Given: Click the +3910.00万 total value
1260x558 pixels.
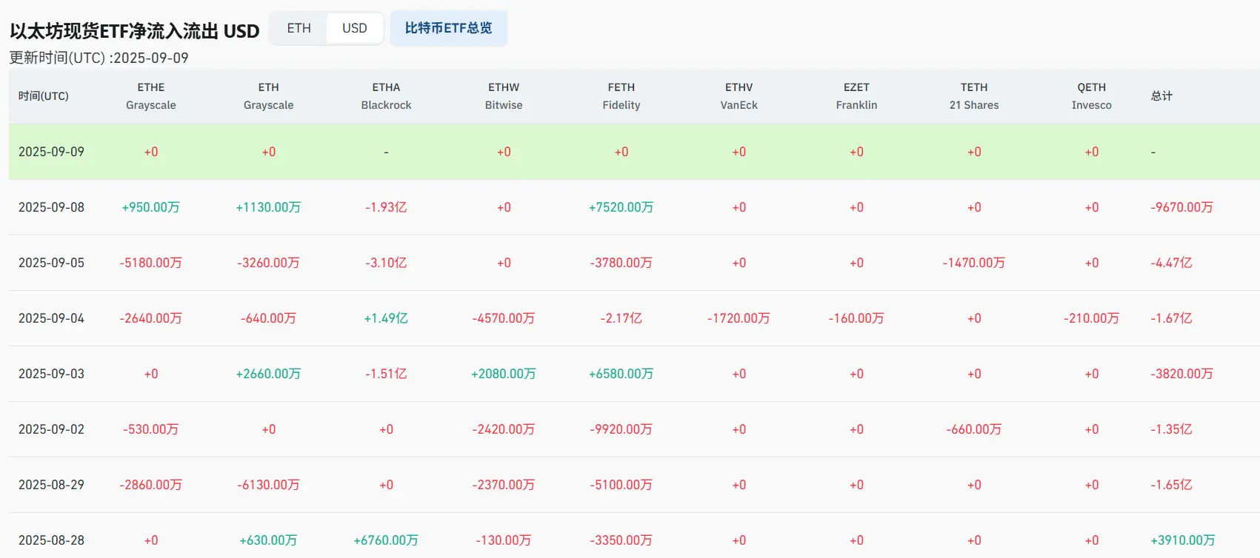Looking at the screenshot, I should click(x=1183, y=540).
